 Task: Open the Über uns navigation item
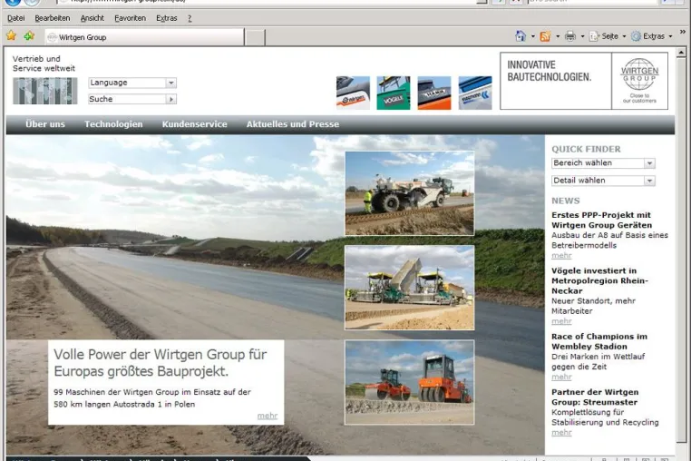click(45, 124)
